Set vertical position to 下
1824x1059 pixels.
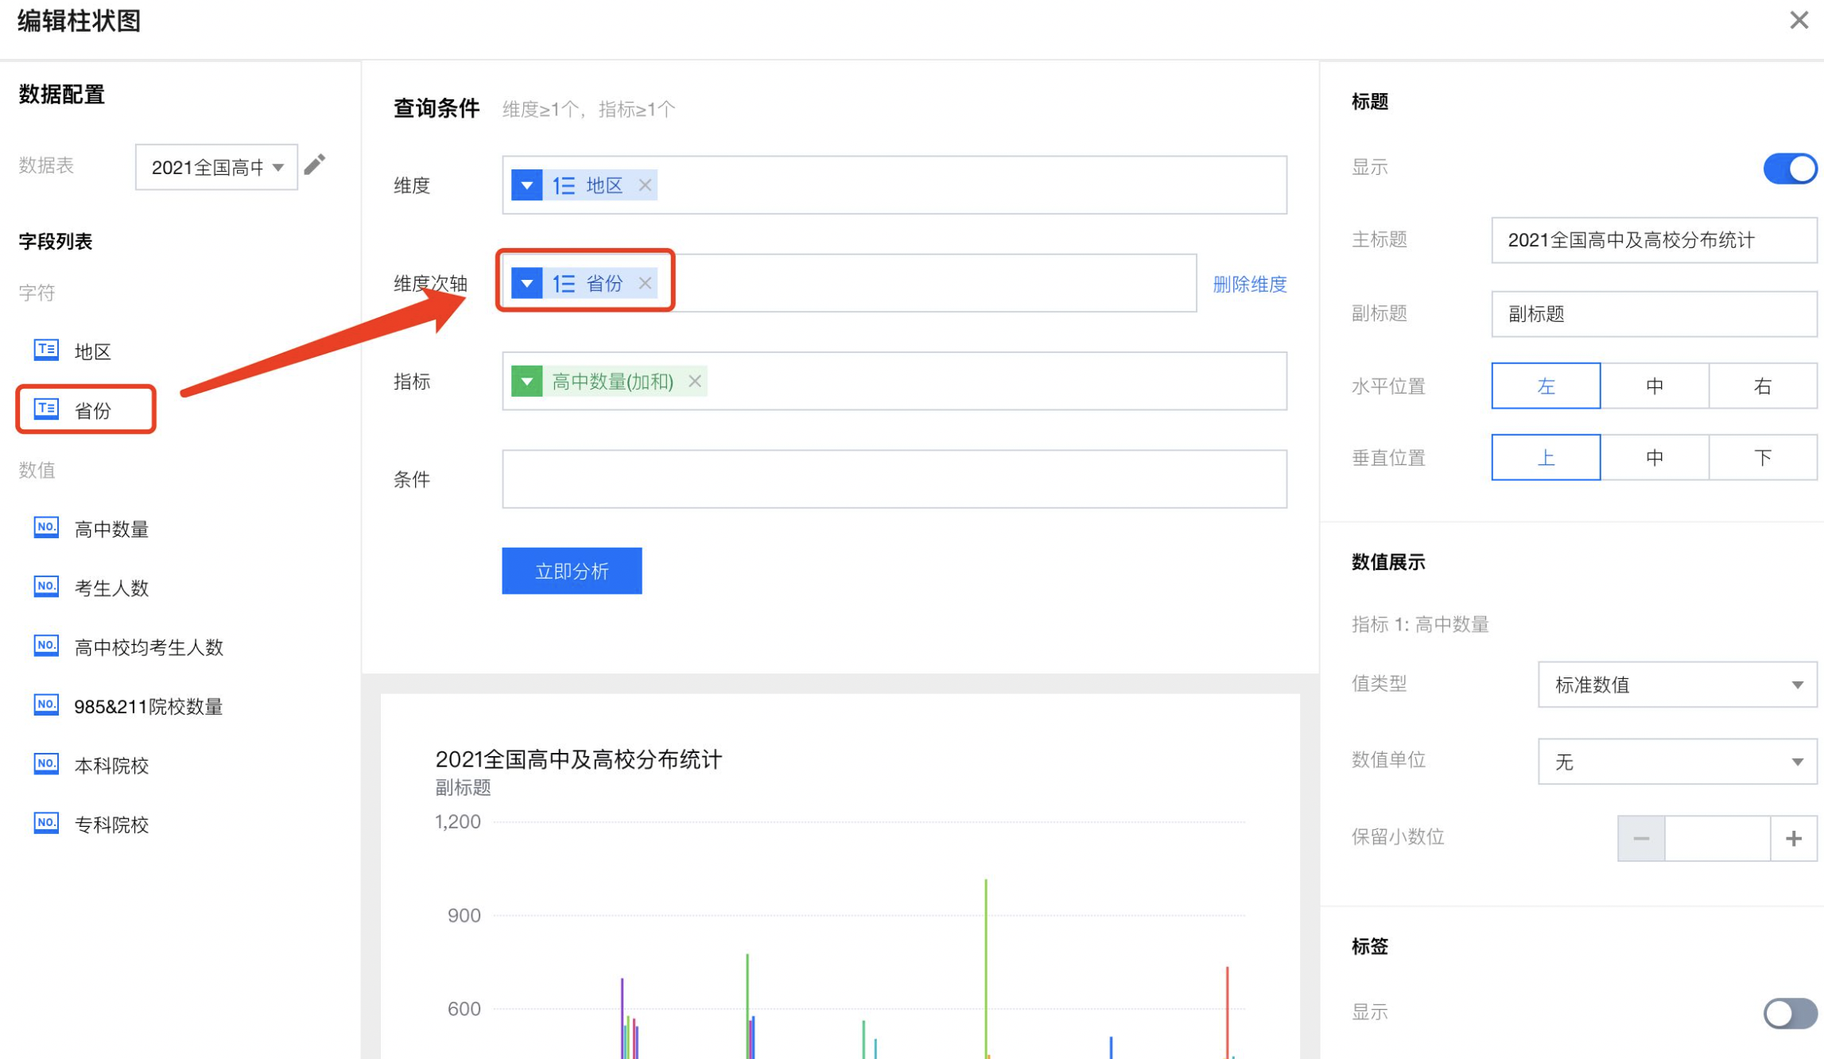point(1762,458)
